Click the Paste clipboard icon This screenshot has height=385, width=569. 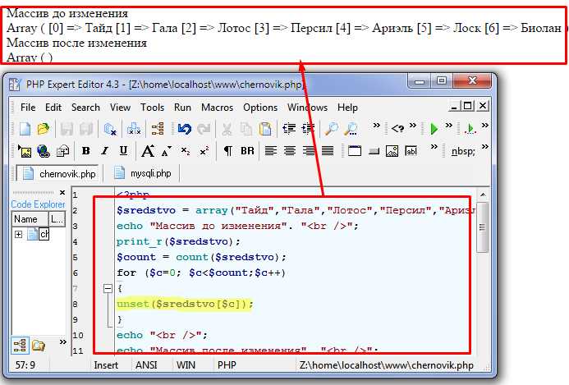click(x=265, y=129)
